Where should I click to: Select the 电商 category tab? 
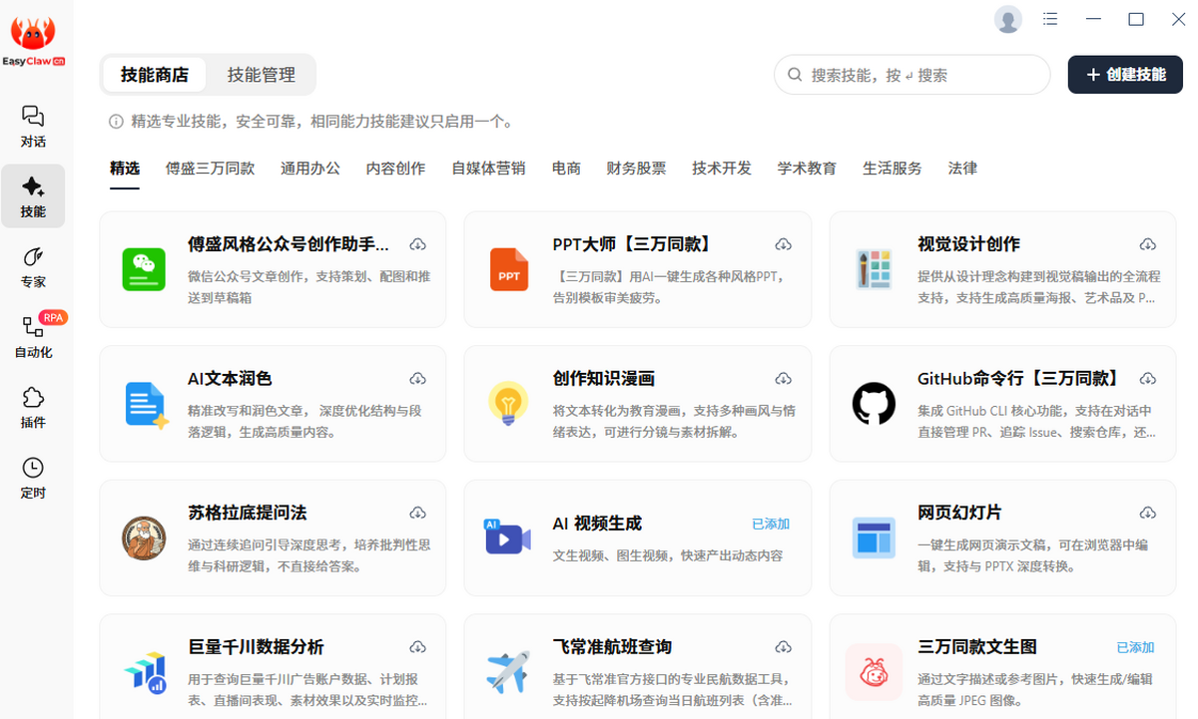pos(566,169)
